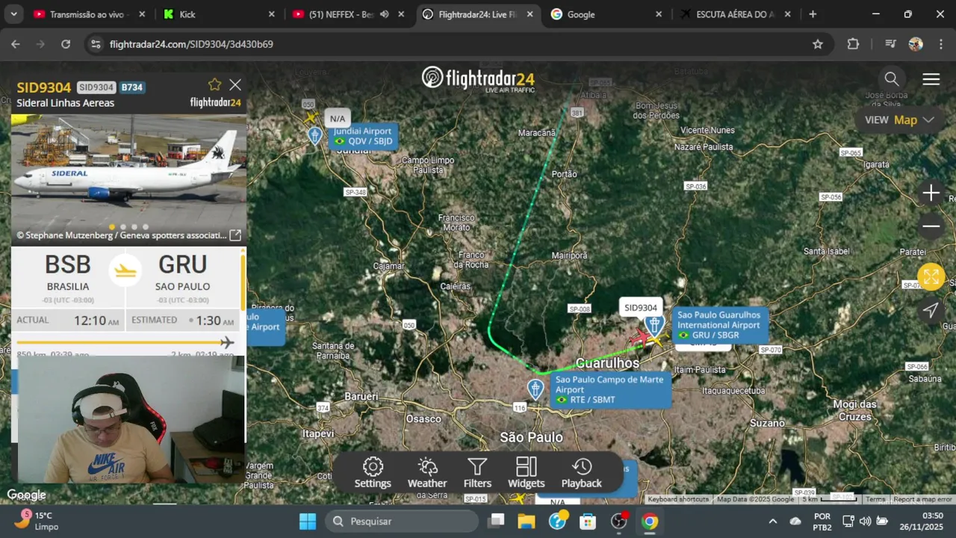Click the Task View taskbar icon
956x538 pixels.
pyautogui.click(x=496, y=522)
